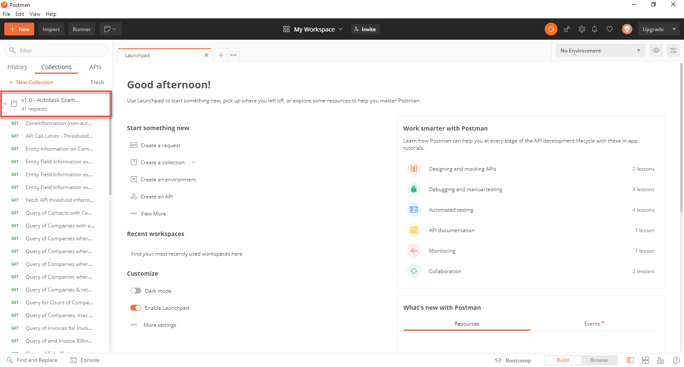684x367 pixels.
Task: Open environment quick look eye icon
Action: click(656, 50)
